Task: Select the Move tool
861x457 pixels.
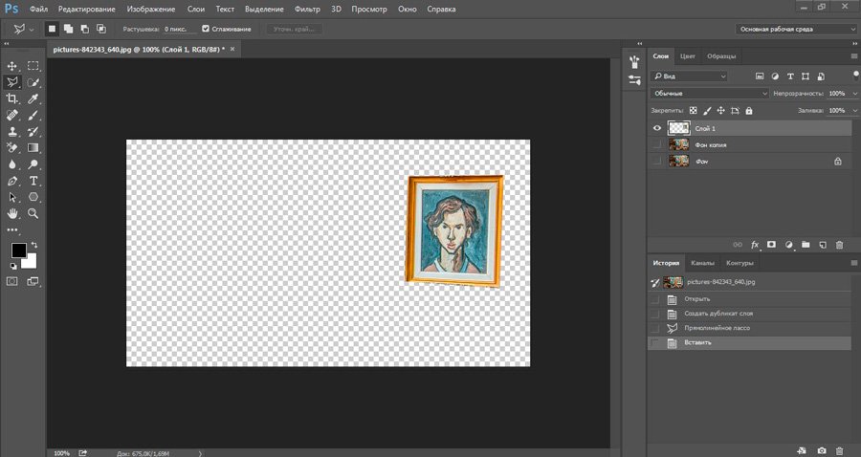Action: point(12,66)
